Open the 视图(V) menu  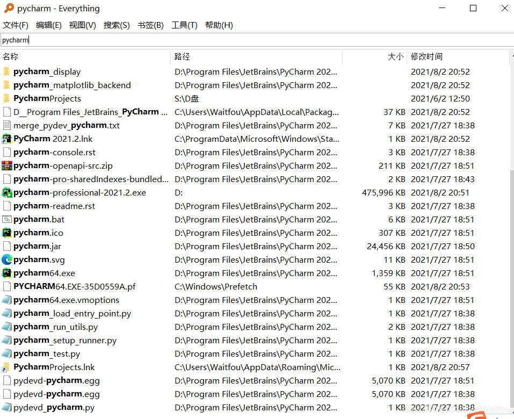coord(82,25)
